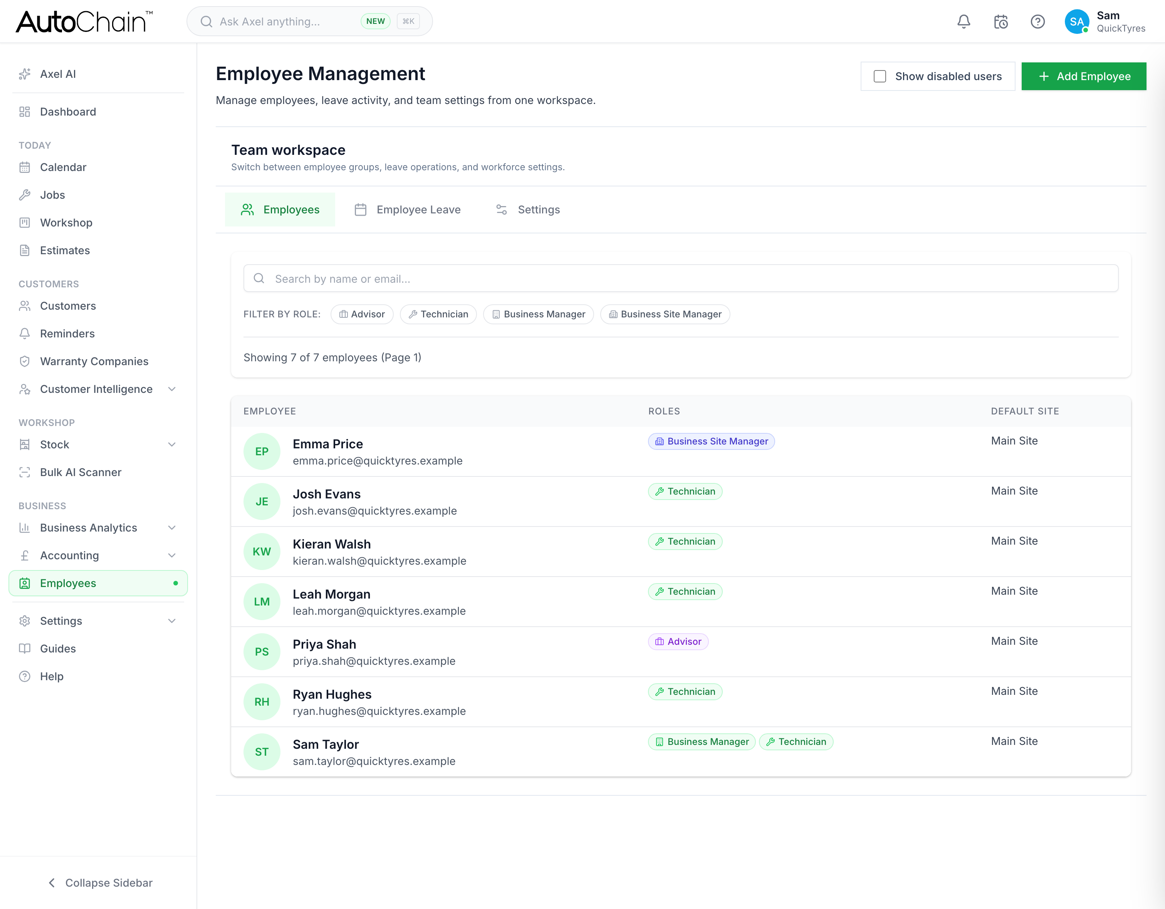Screen dimensions: 1165x909
Task: Switch to Employees tab
Action: [x=280, y=210]
